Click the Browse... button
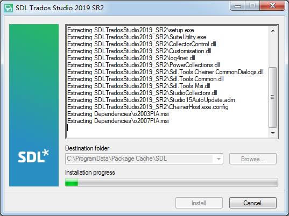289x216 pixels. (x=253, y=159)
